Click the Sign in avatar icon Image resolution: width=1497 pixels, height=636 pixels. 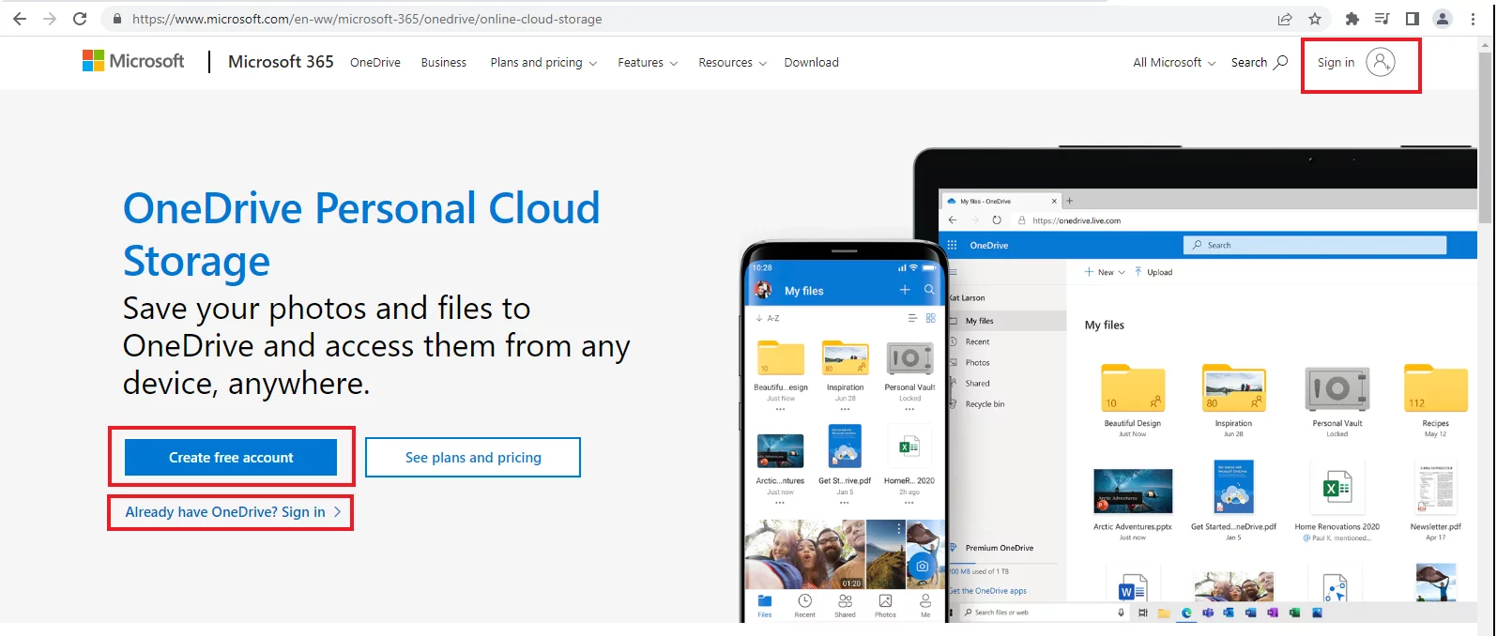tap(1380, 62)
